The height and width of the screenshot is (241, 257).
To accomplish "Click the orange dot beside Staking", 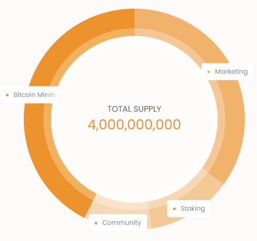I will [x=174, y=209].
